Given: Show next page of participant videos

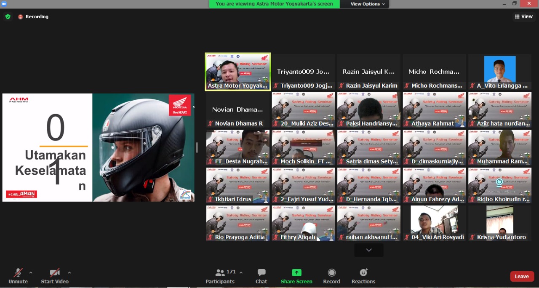Looking at the screenshot, I should pyautogui.click(x=368, y=250).
